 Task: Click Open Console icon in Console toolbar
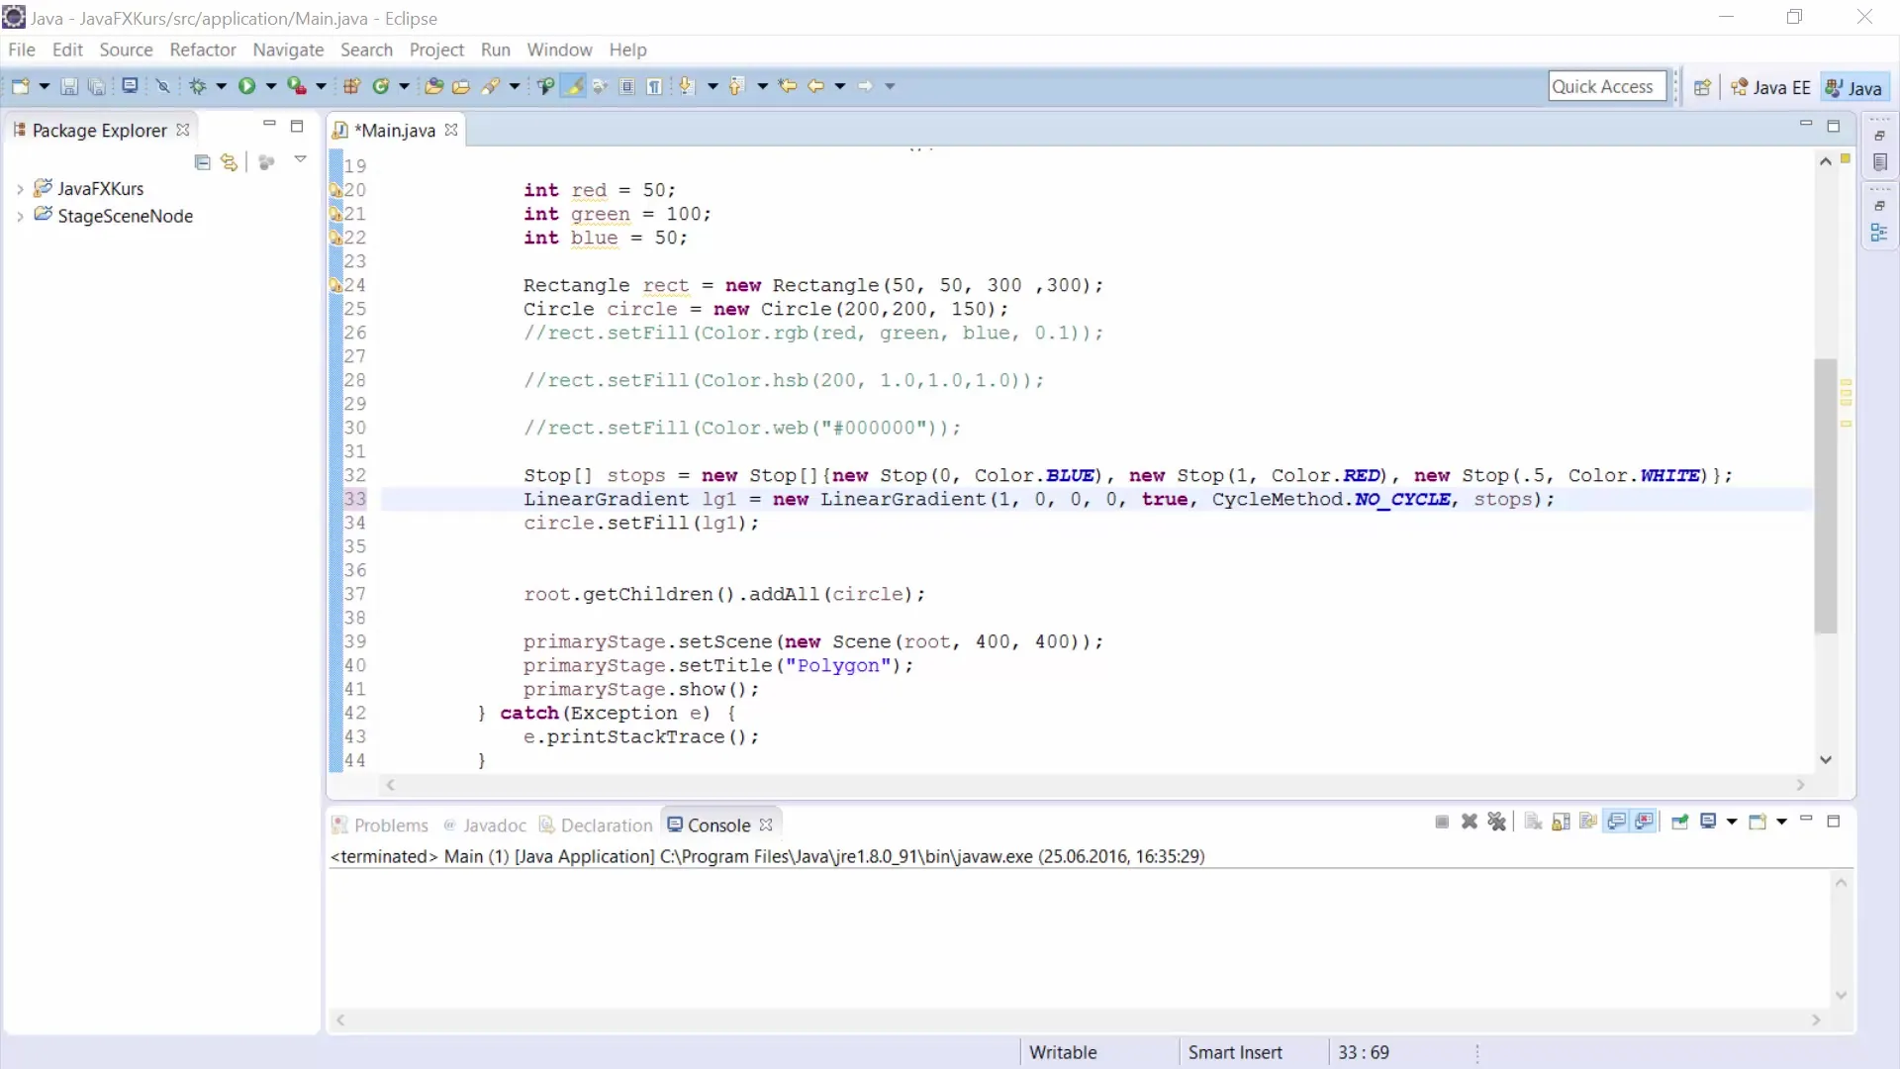(x=1757, y=823)
